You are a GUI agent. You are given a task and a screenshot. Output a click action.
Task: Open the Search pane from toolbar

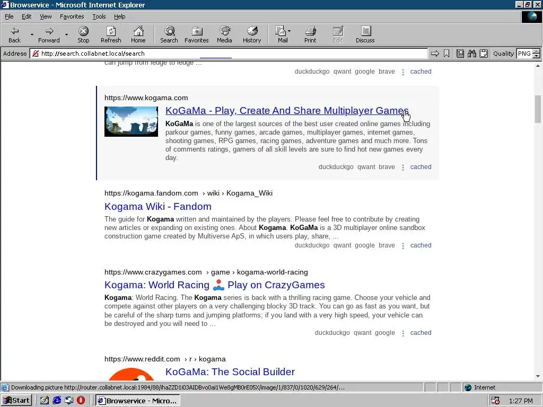click(169, 34)
